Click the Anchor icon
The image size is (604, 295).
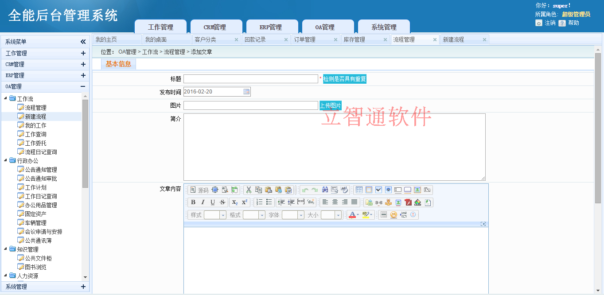(x=388, y=202)
